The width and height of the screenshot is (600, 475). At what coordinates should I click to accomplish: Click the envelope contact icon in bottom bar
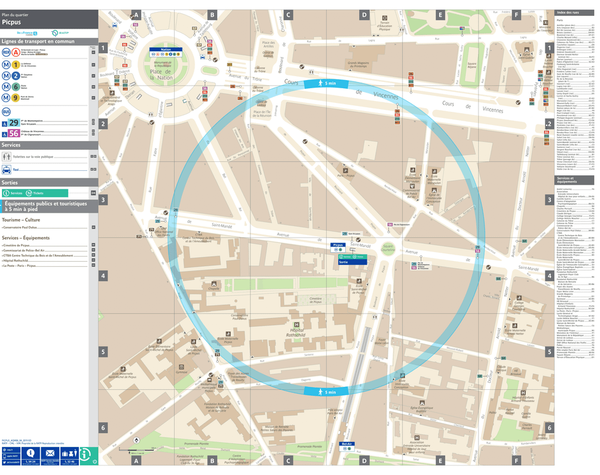50,453
